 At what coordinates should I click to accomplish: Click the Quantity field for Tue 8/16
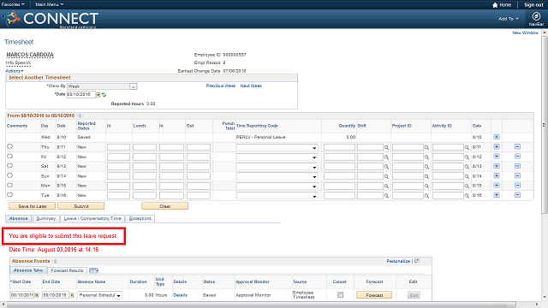coord(339,196)
